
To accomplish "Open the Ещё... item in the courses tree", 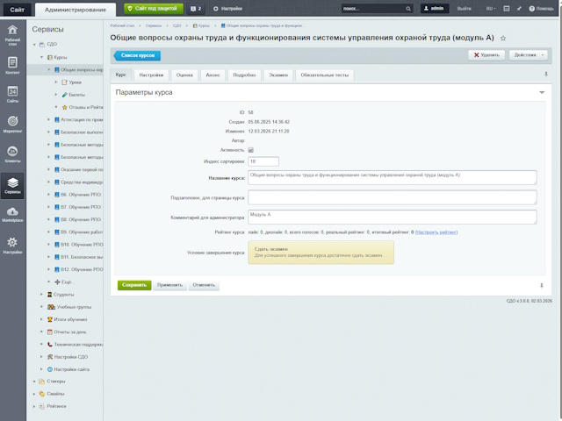I will click(x=64, y=282).
